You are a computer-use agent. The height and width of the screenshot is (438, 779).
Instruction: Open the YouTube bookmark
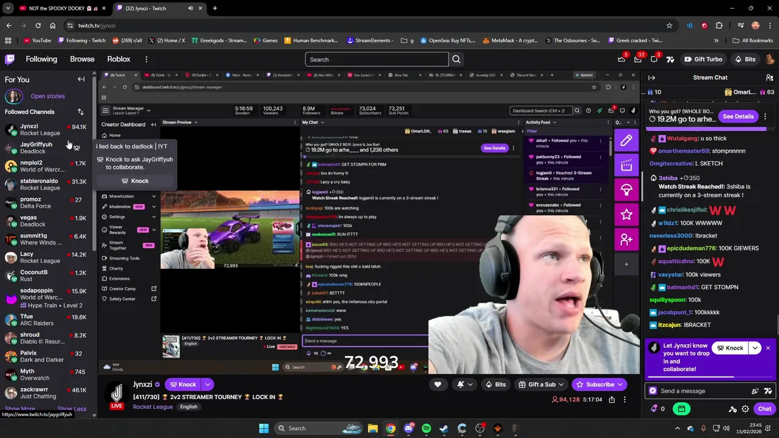pos(37,41)
